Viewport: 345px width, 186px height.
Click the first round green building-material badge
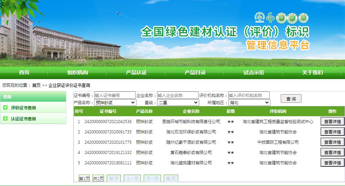(x=281, y=18)
